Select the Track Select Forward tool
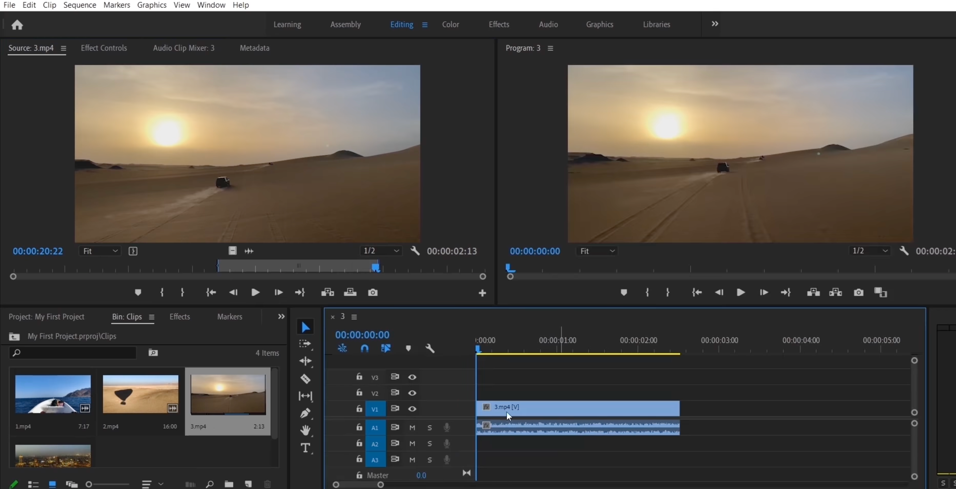The height and width of the screenshot is (489, 956). [x=305, y=344]
